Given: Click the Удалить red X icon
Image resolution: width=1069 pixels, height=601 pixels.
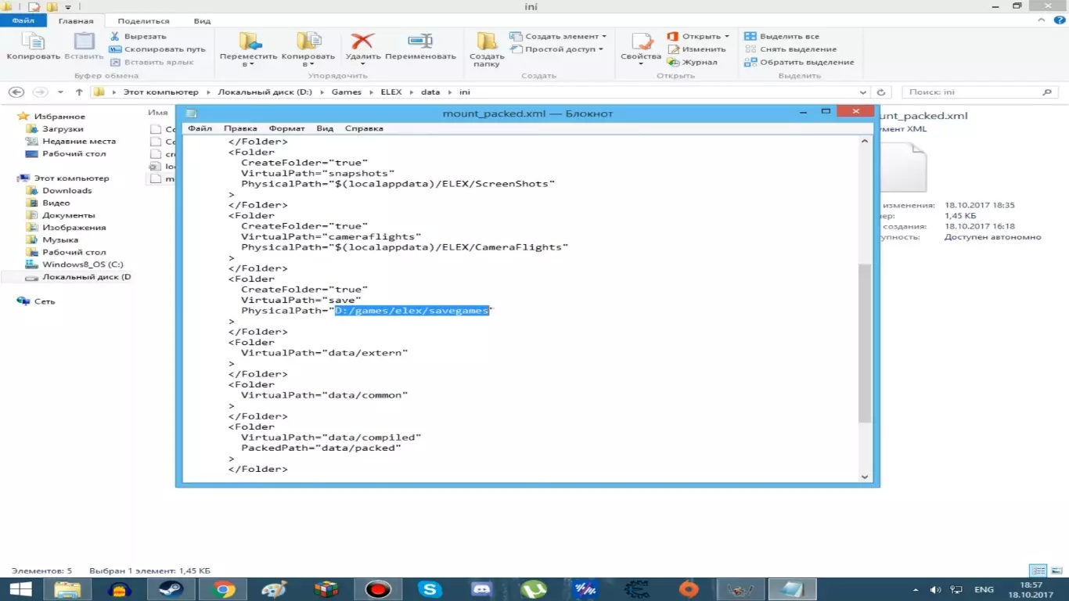Looking at the screenshot, I should click(362, 42).
